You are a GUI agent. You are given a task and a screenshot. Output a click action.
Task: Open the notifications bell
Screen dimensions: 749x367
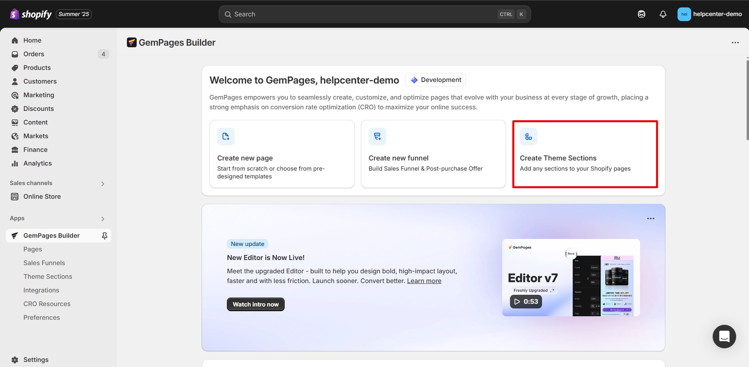(663, 14)
